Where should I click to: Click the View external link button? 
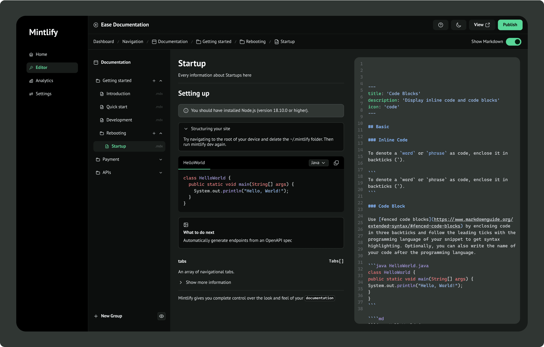482,25
